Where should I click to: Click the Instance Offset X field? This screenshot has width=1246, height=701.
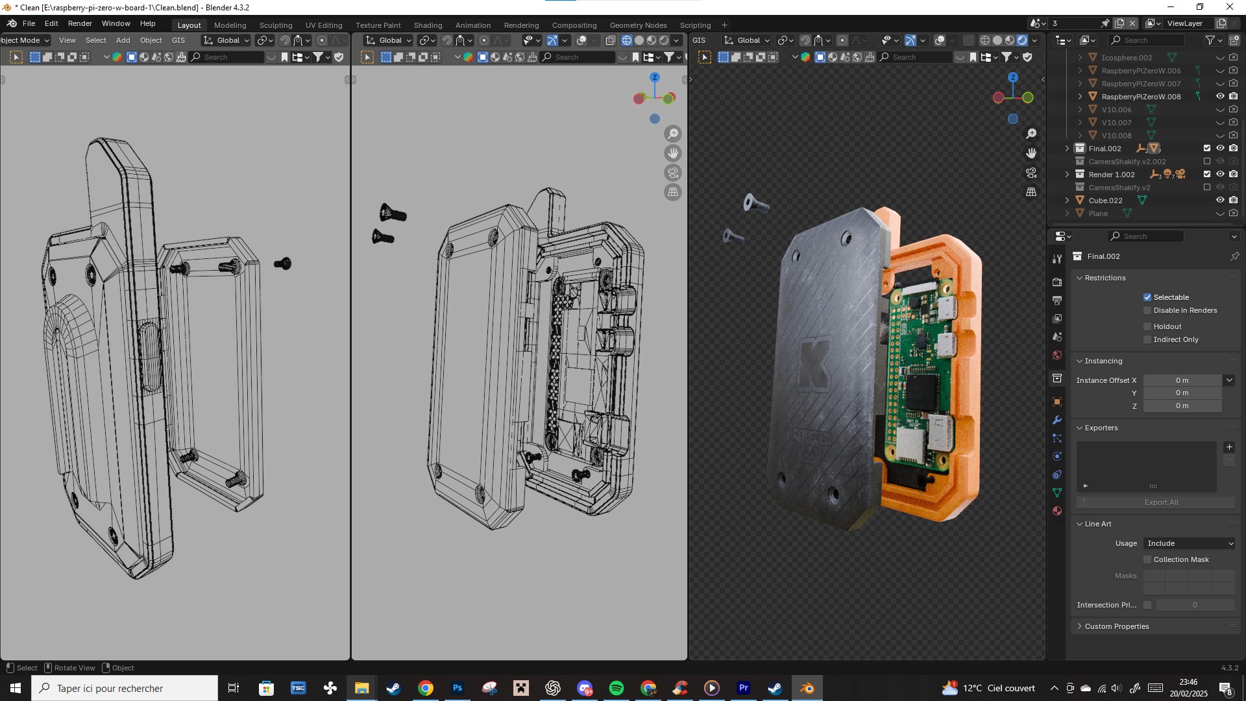[1182, 380]
